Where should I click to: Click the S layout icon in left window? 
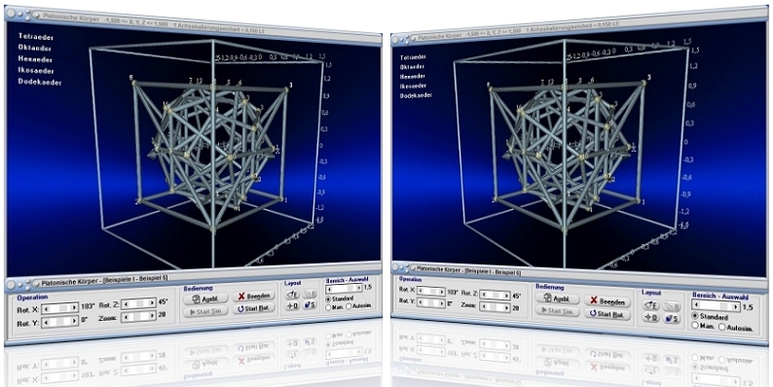coord(310,305)
